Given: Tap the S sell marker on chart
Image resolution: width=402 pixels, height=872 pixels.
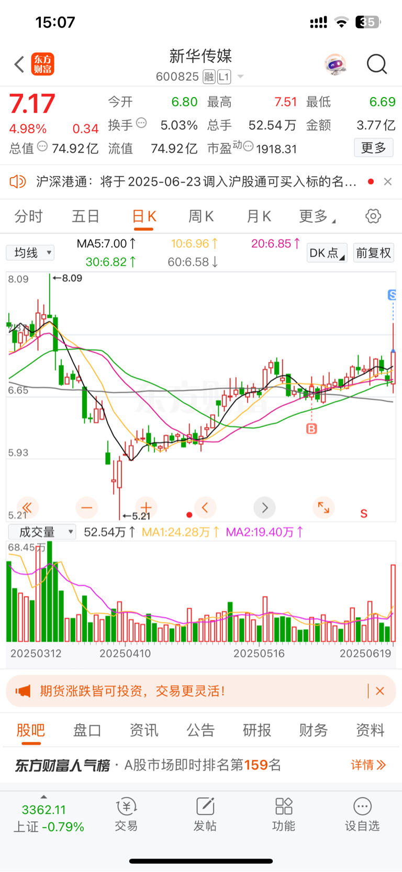Looking at the screenshot, I should coord(392,295).
